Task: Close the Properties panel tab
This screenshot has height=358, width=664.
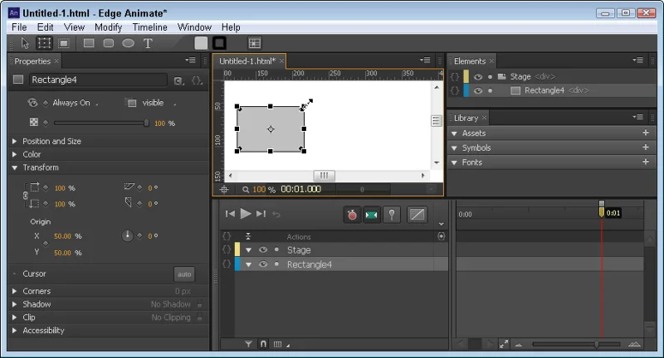Action: click(56, 60)
